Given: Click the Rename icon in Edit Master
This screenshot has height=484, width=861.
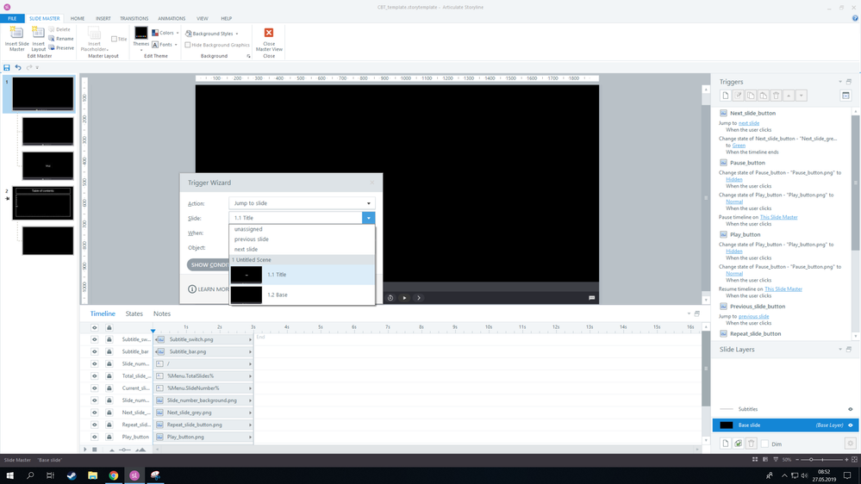Looking at the screenshot, I should point(60,39).
